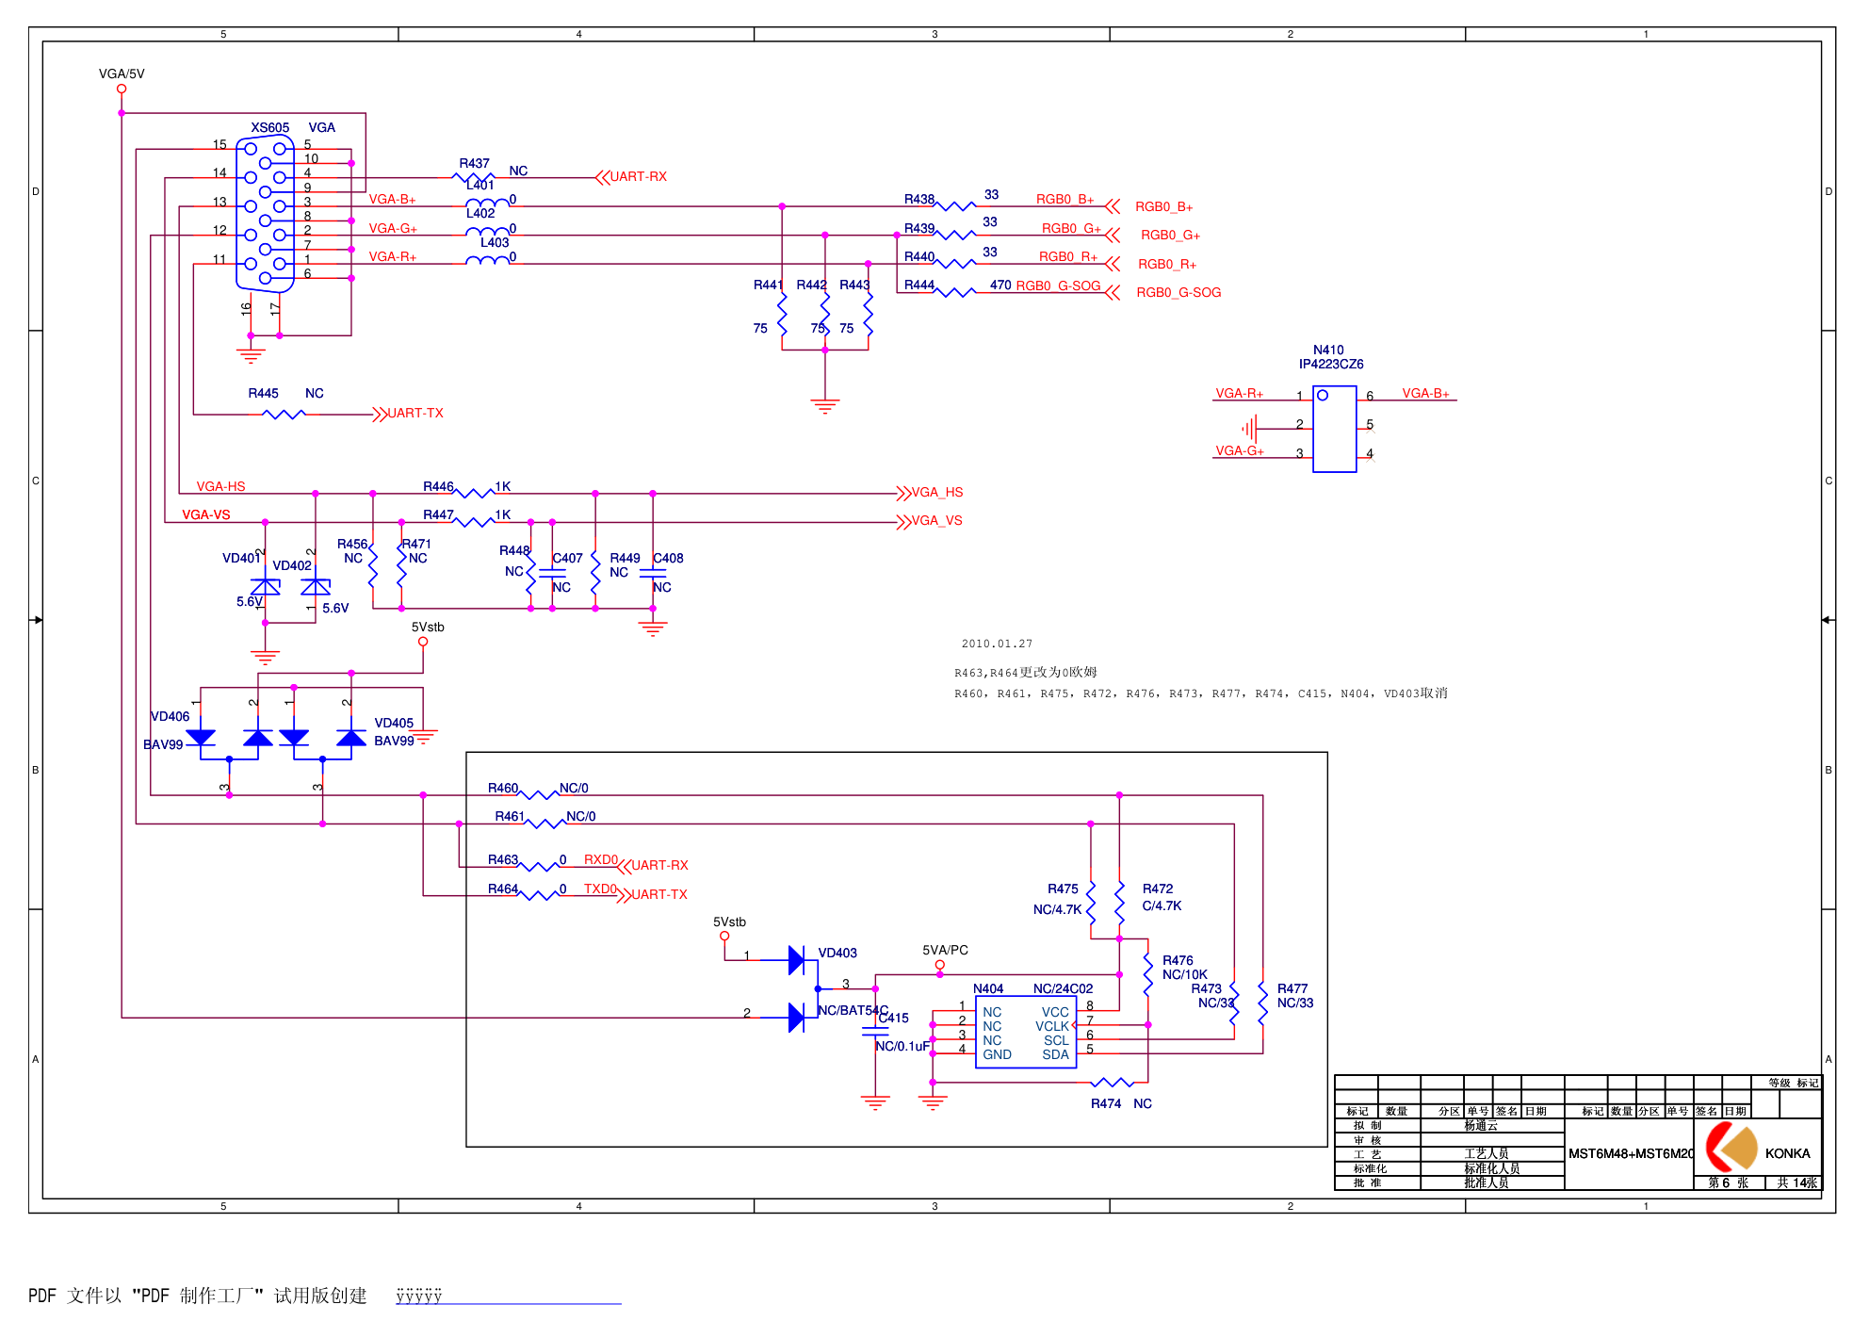Viewport: 1869px width, 1321px height.
Task: Select resistor label R473
Action: click(1206, 988)
